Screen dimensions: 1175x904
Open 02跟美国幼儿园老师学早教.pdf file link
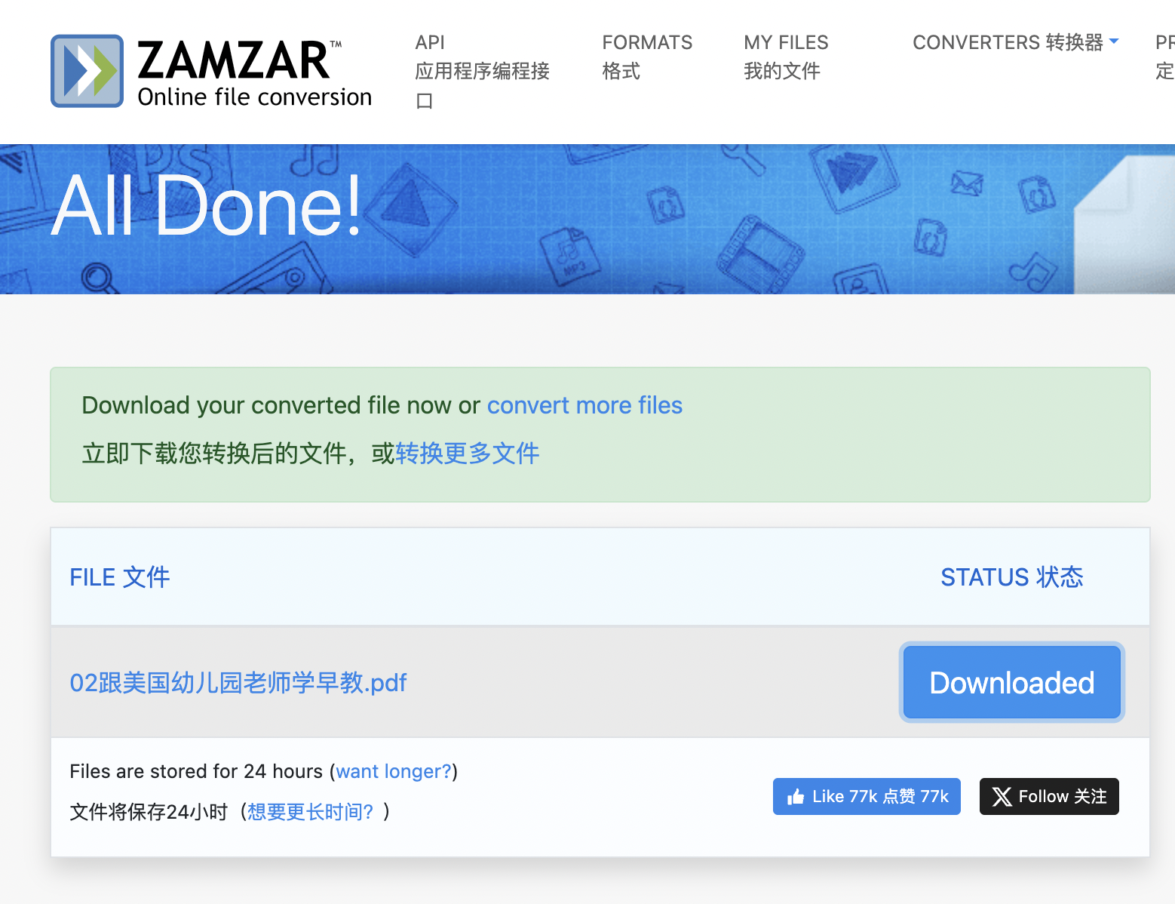point(238,682)
